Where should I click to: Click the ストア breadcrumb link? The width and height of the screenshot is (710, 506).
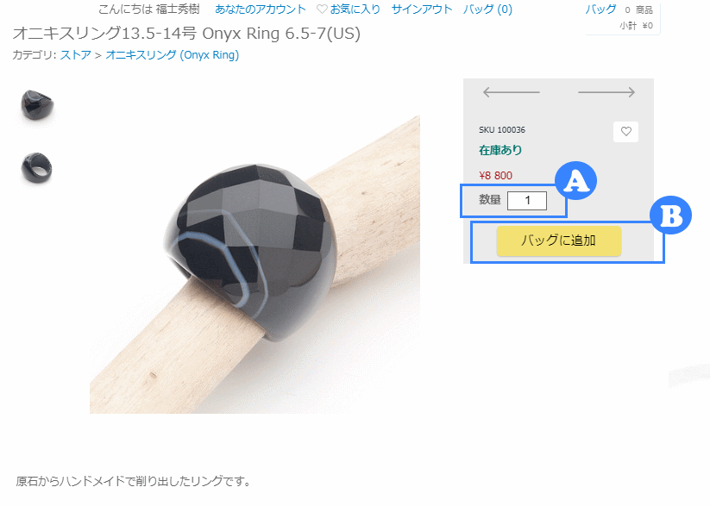click(76, 55)
